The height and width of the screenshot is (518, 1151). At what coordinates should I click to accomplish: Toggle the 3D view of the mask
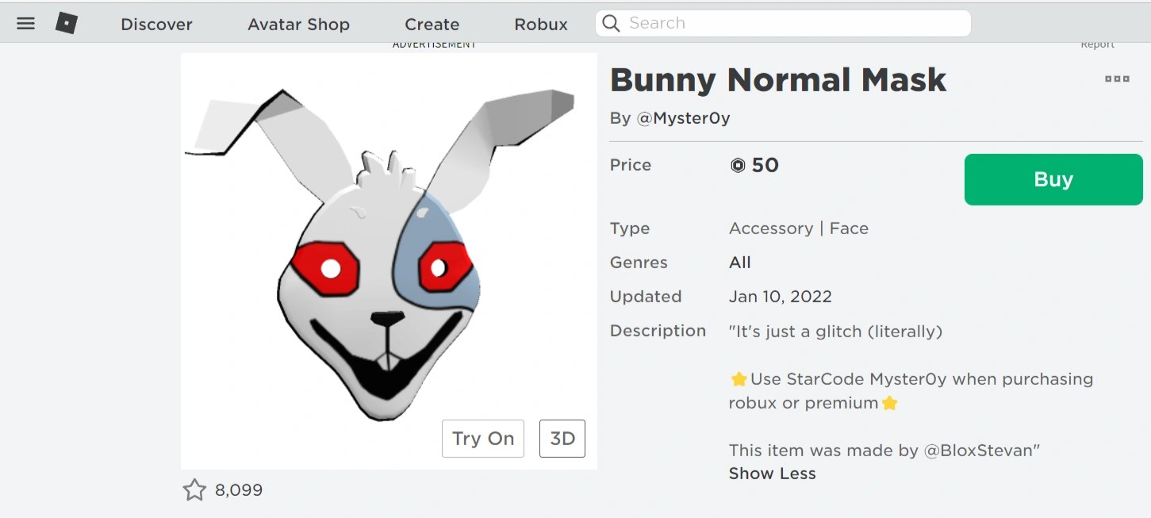(562, 438)
